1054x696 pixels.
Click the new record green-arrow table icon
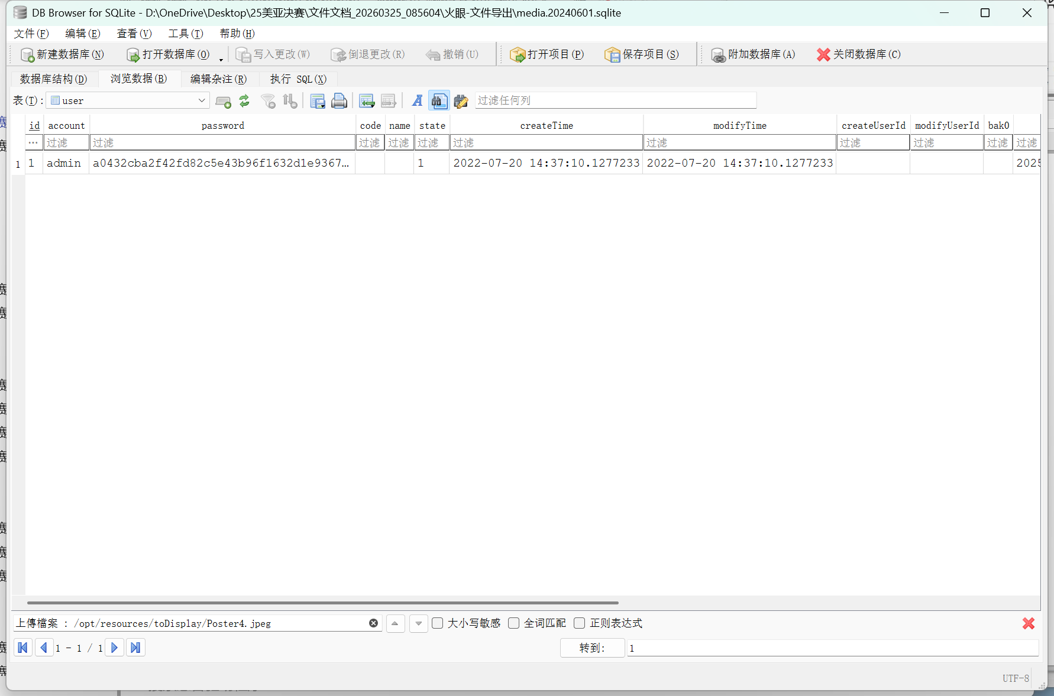pos(367,101)
